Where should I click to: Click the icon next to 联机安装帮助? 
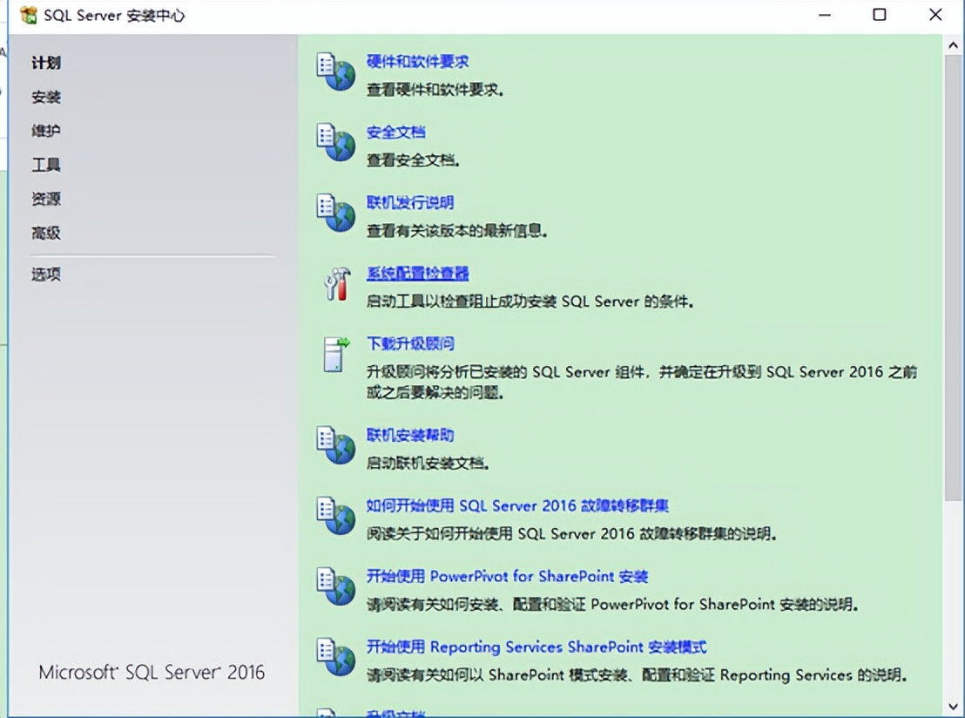point(336,445)
